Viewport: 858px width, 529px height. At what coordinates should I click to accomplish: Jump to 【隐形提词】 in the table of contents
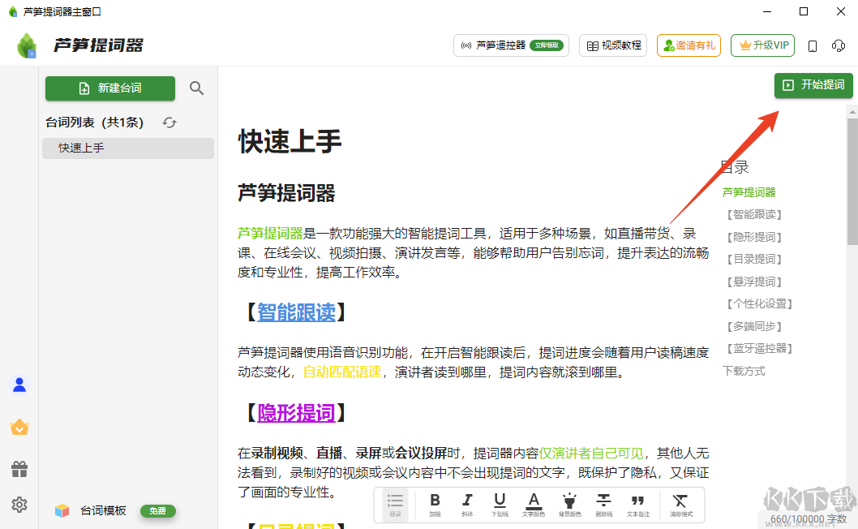(754, 237)
